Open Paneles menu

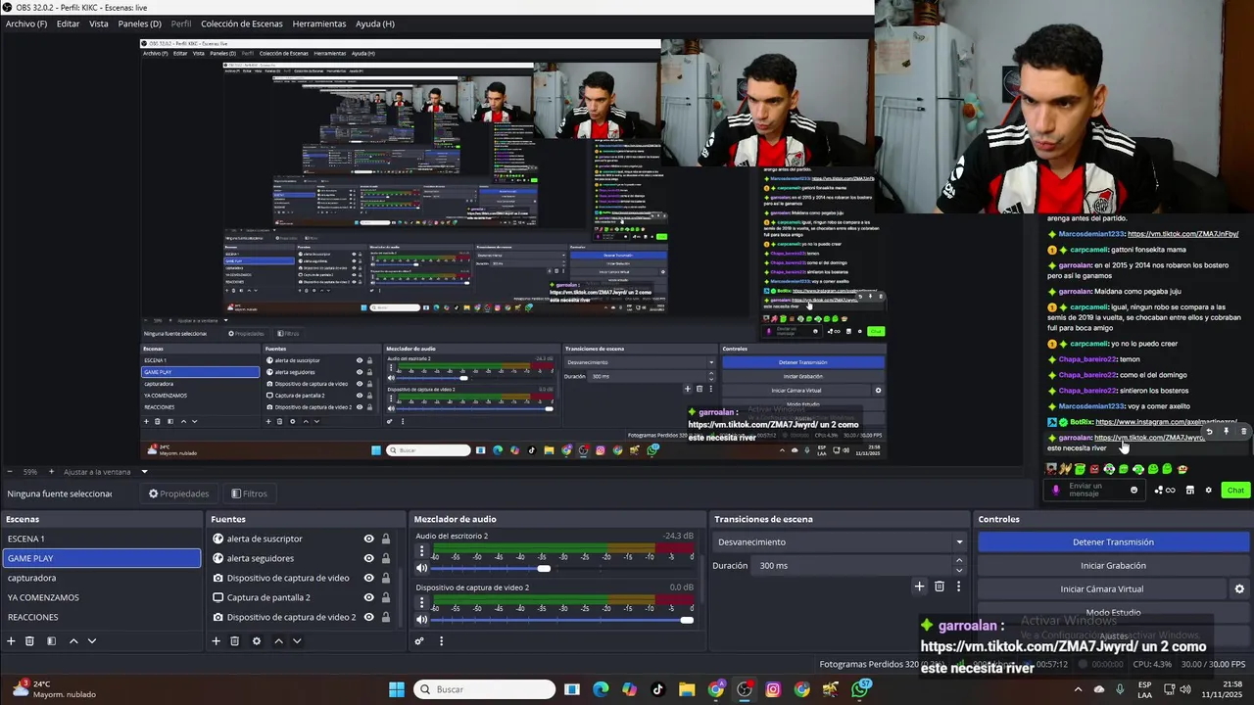(139, 23)
